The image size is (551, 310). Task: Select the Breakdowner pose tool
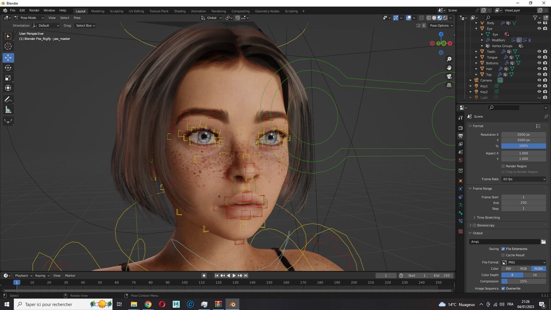tap(8, 121)
